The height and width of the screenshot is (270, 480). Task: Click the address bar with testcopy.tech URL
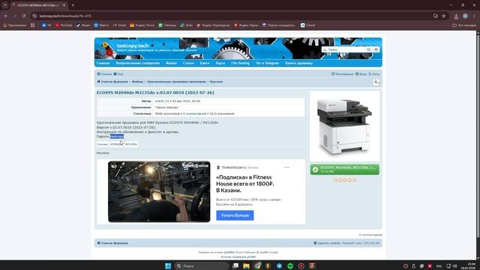[x=229, y=16]
